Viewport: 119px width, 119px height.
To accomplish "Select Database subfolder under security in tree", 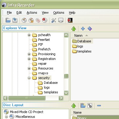I will 51,83.
